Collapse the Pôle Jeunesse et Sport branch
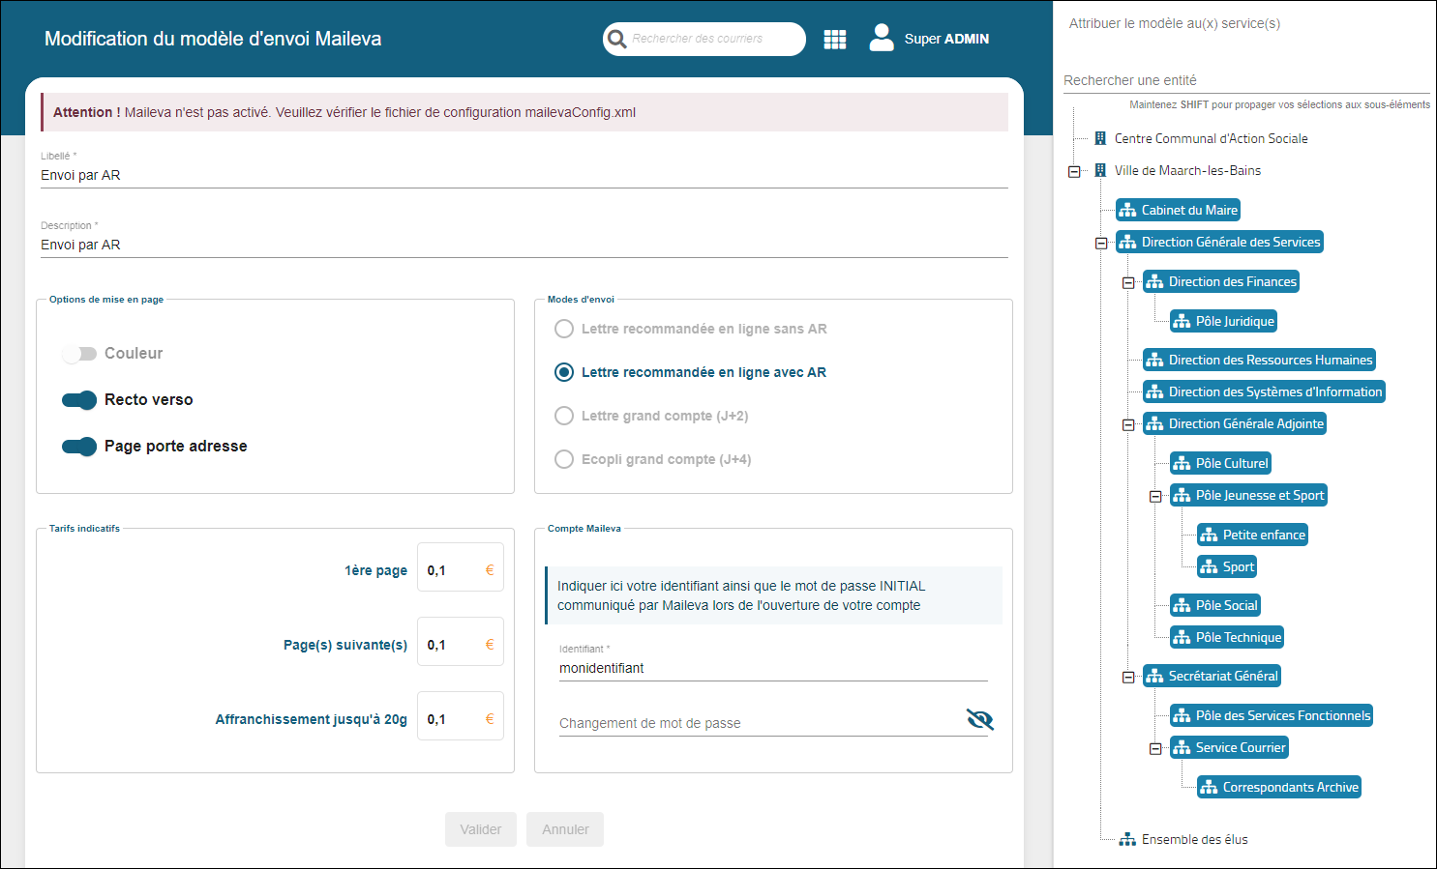 click(1155, 497)
